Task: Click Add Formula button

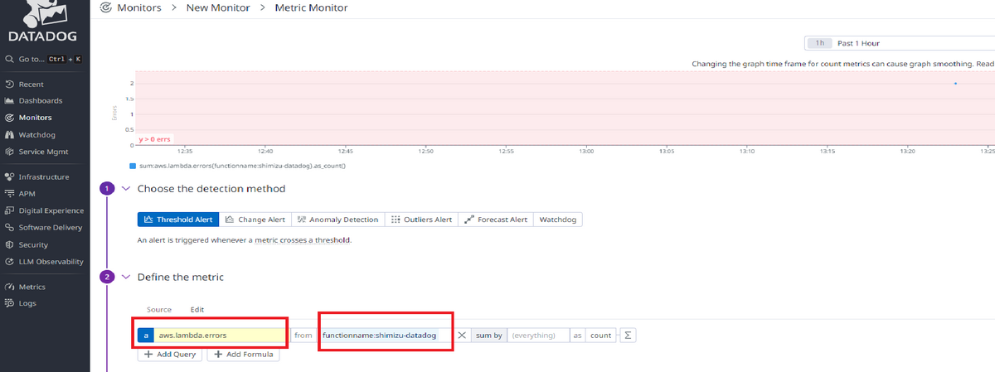Action: pyautogui.click(x=244, y=354)
